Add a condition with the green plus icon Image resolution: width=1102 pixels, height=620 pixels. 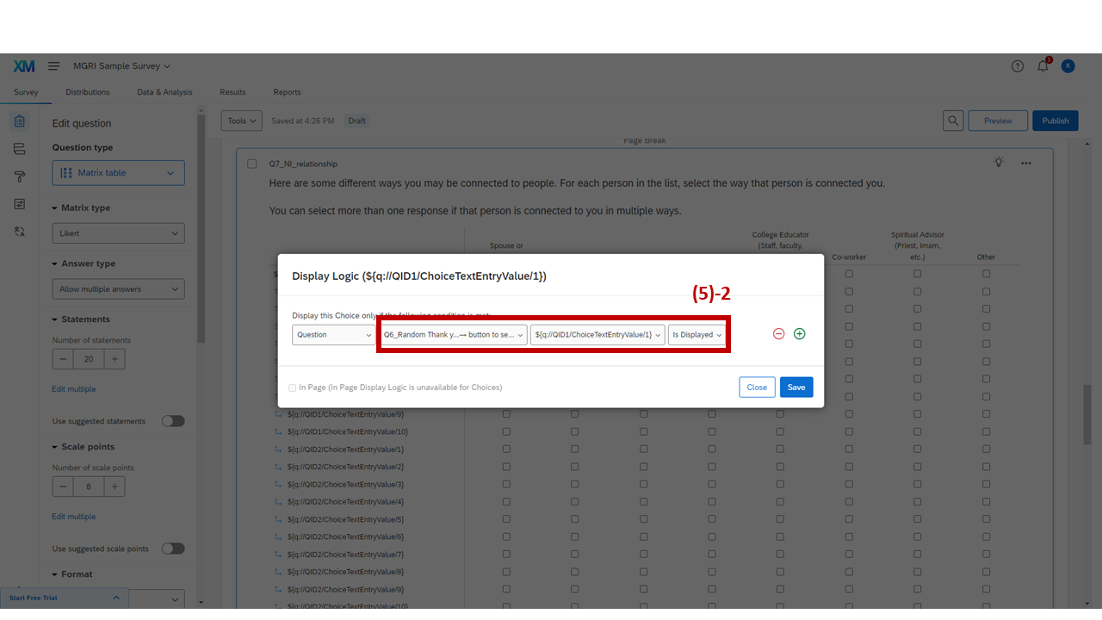799,333
